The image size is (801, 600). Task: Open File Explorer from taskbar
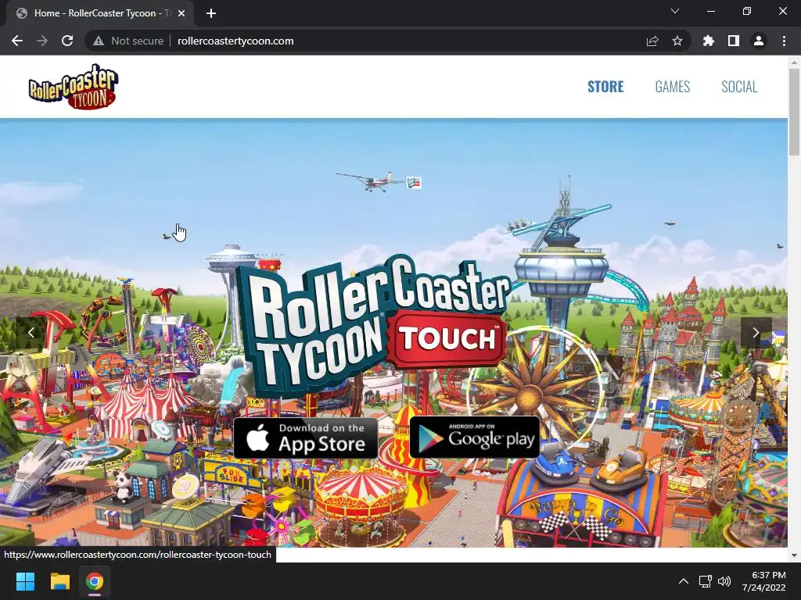click(59, 581)
